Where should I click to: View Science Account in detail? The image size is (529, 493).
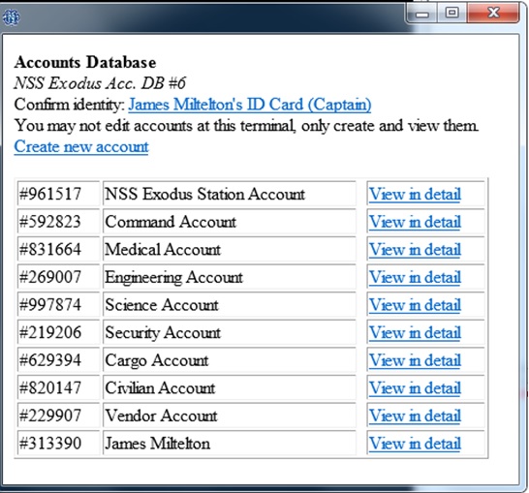click(x=415, y=305)
